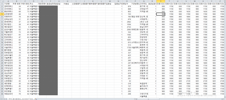
Task: Select row 31 header
Action: pos(2,81)
